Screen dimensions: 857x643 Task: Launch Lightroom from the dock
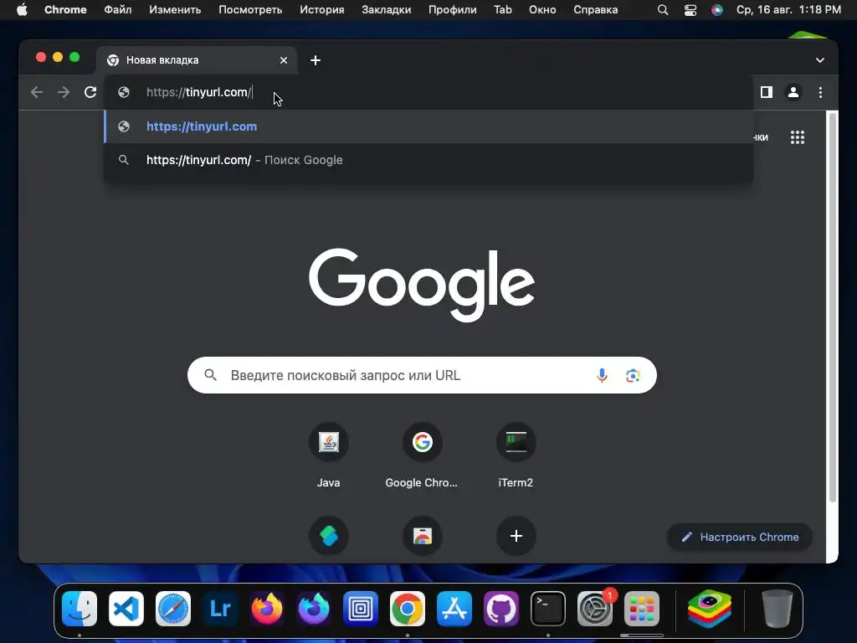pyautogui.click(x=220, y=609)
